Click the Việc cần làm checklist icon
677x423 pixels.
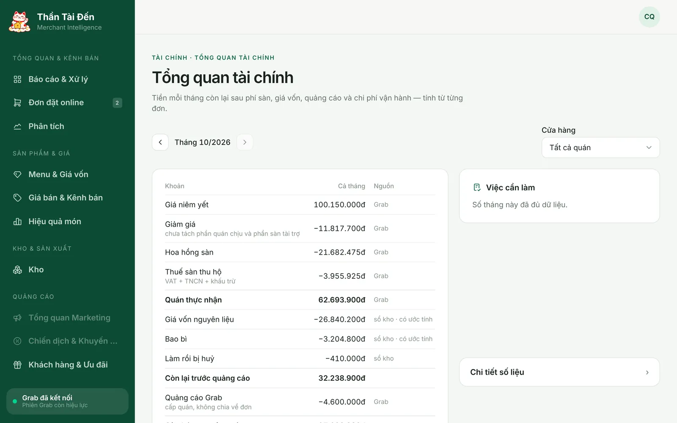tap(477, 187)
